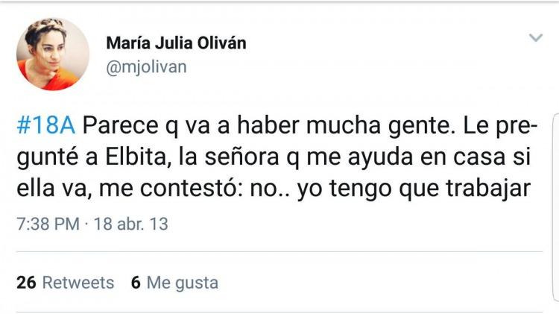Click the 26 retweet count number

click(x=26, y=283)
